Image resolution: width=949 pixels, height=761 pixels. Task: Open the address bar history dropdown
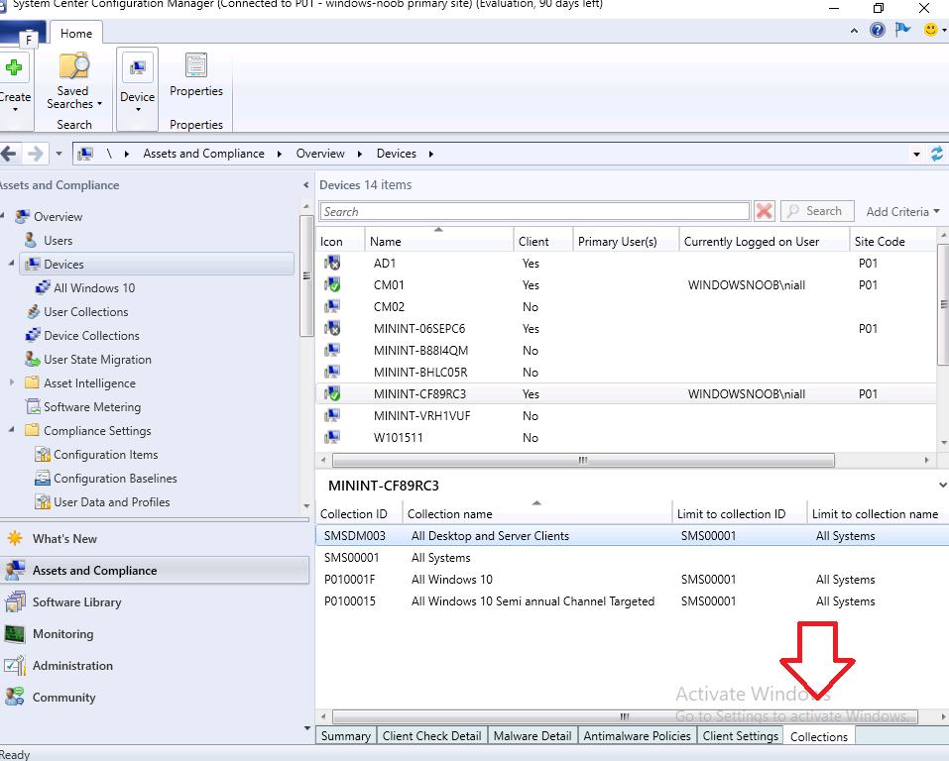click(x=916, y=155)
